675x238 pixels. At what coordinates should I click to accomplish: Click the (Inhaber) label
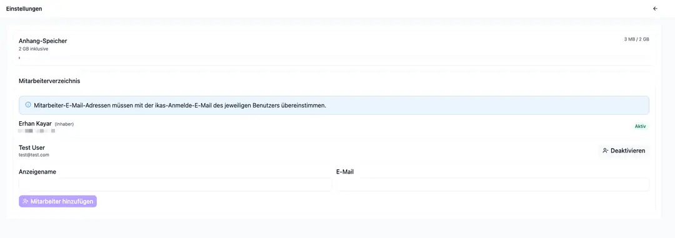point(64,124)
